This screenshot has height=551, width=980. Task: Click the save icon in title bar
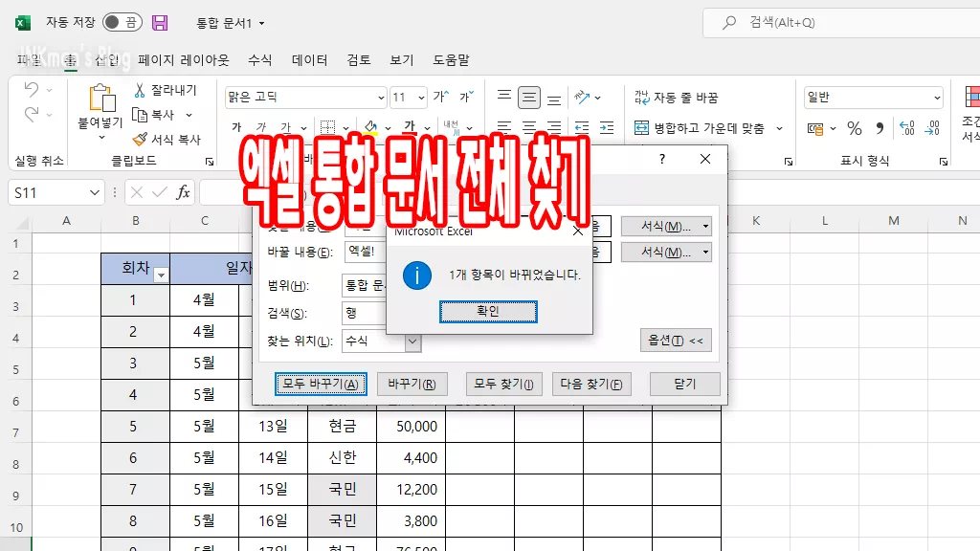click(160, 22)
